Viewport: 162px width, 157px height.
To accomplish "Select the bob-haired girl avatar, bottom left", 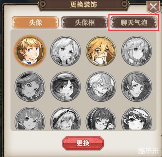I will click(x=30, y=118).
